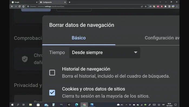
Task: Open the first extension icon after the star
Action: [150, 6]
